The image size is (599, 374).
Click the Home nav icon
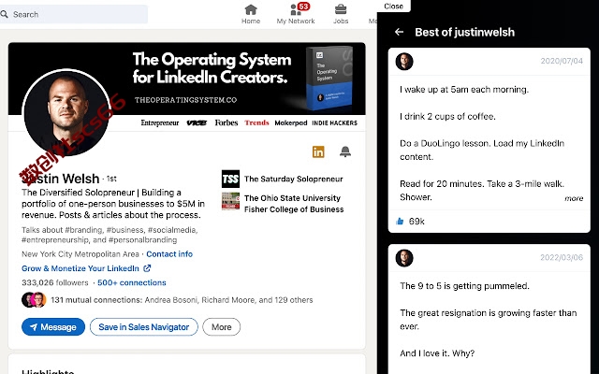pos(251,9)
